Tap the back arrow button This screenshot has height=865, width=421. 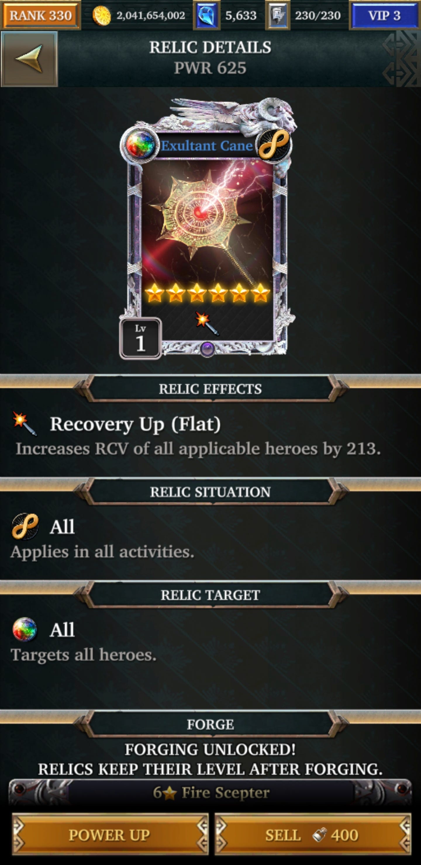[x=29, y=59]
